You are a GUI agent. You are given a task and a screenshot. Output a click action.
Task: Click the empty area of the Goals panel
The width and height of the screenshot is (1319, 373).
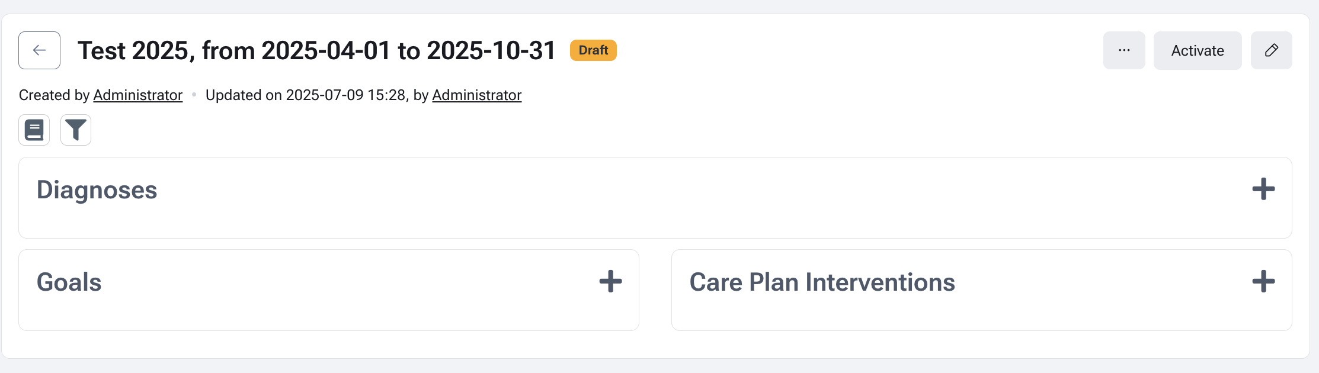(329, 311)
